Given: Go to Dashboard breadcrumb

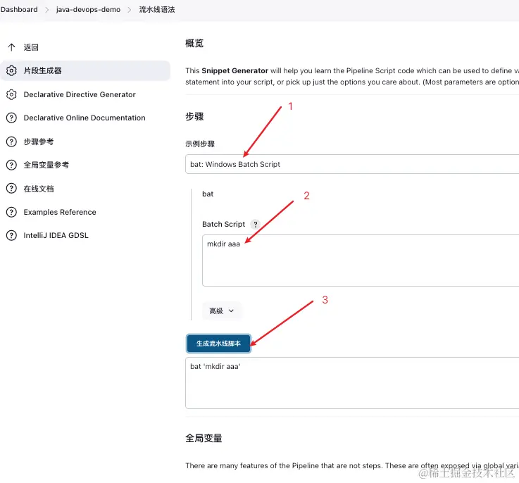Looking at the screenshot, I should [x=19, y=9].
